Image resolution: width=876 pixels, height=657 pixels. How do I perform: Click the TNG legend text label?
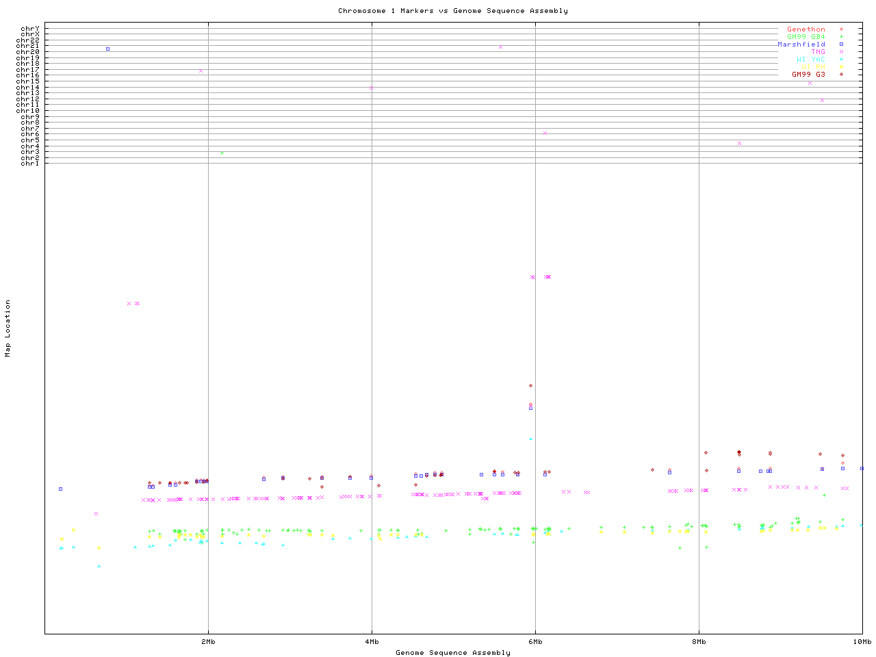(x=818, y=52)
